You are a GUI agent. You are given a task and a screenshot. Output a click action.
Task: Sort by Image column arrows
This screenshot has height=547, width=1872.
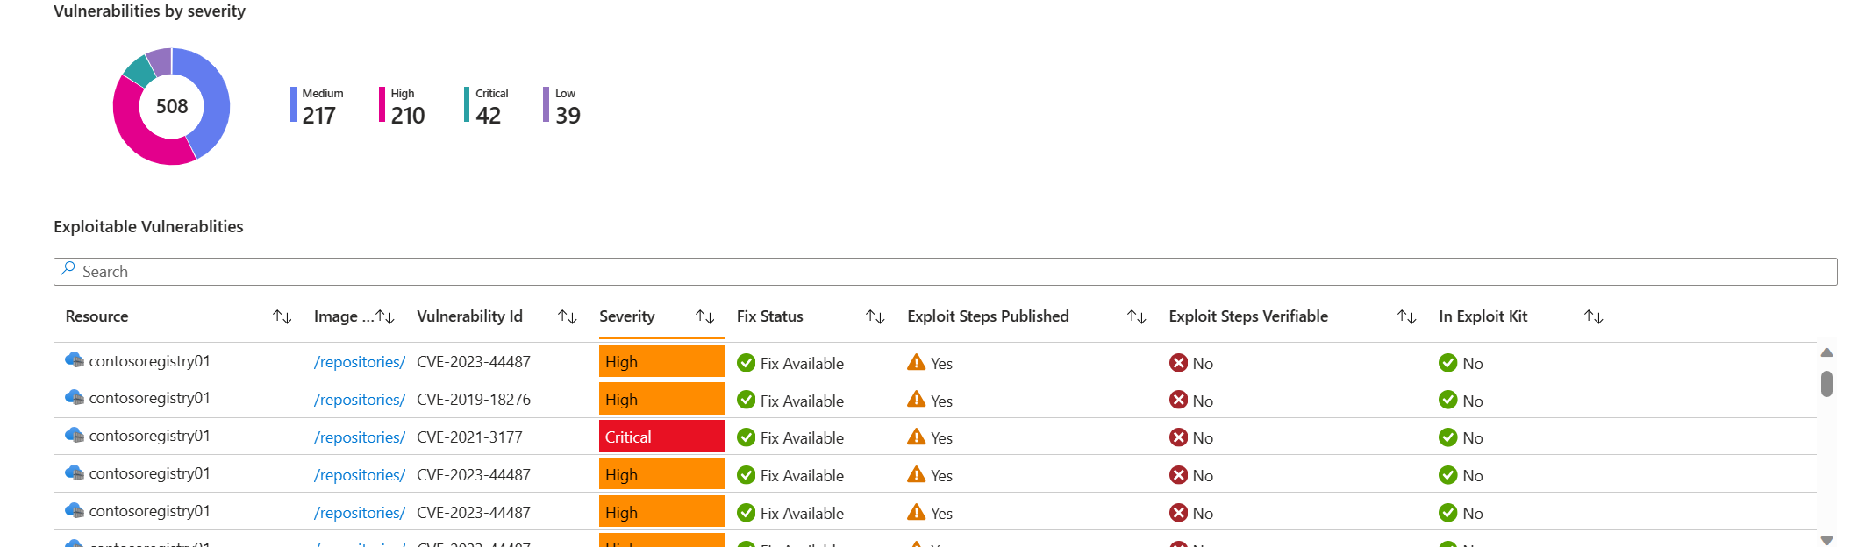pyautogui.click(x=385, y=316)
